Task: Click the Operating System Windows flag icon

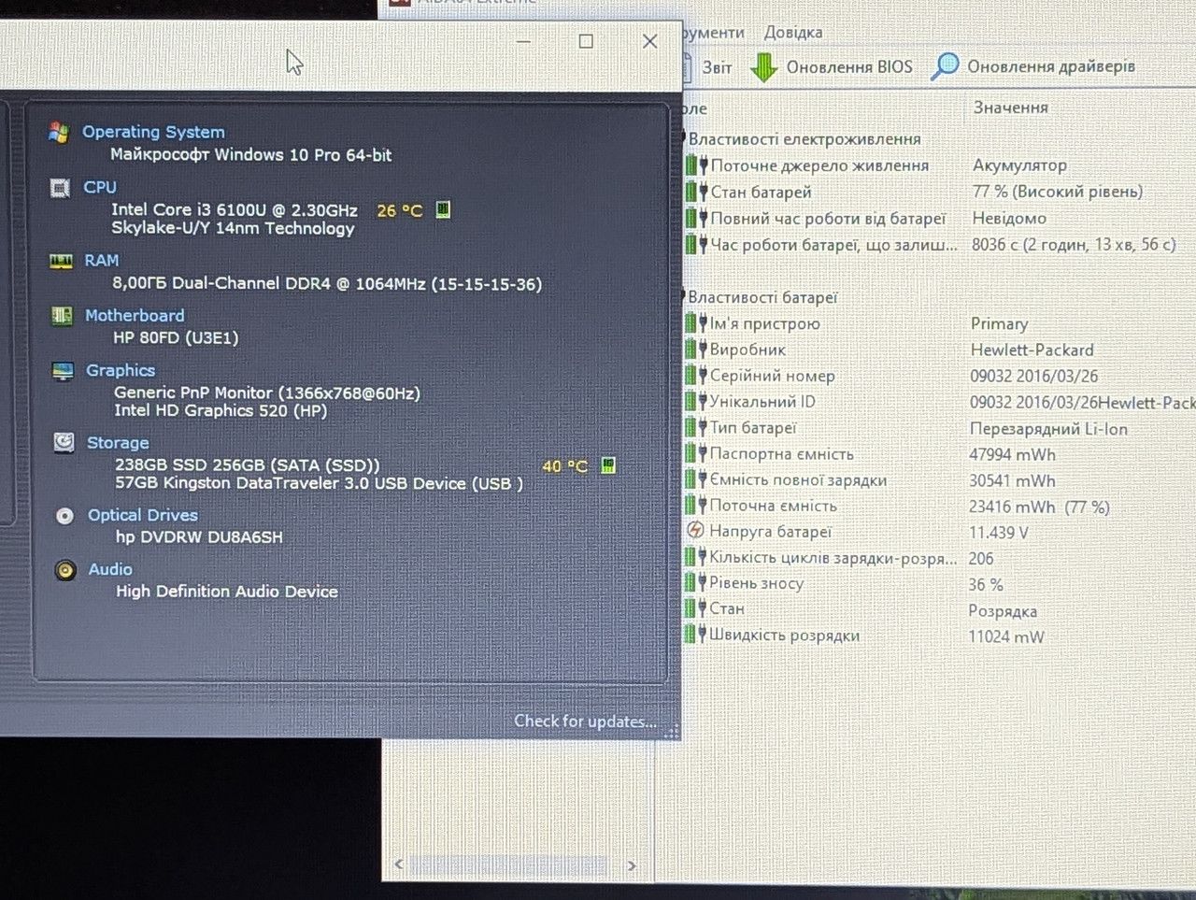Action: point(59,133)
